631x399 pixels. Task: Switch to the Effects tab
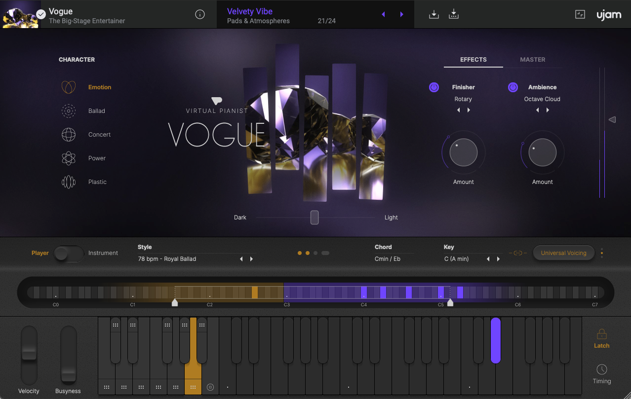[x=473, y=60]
